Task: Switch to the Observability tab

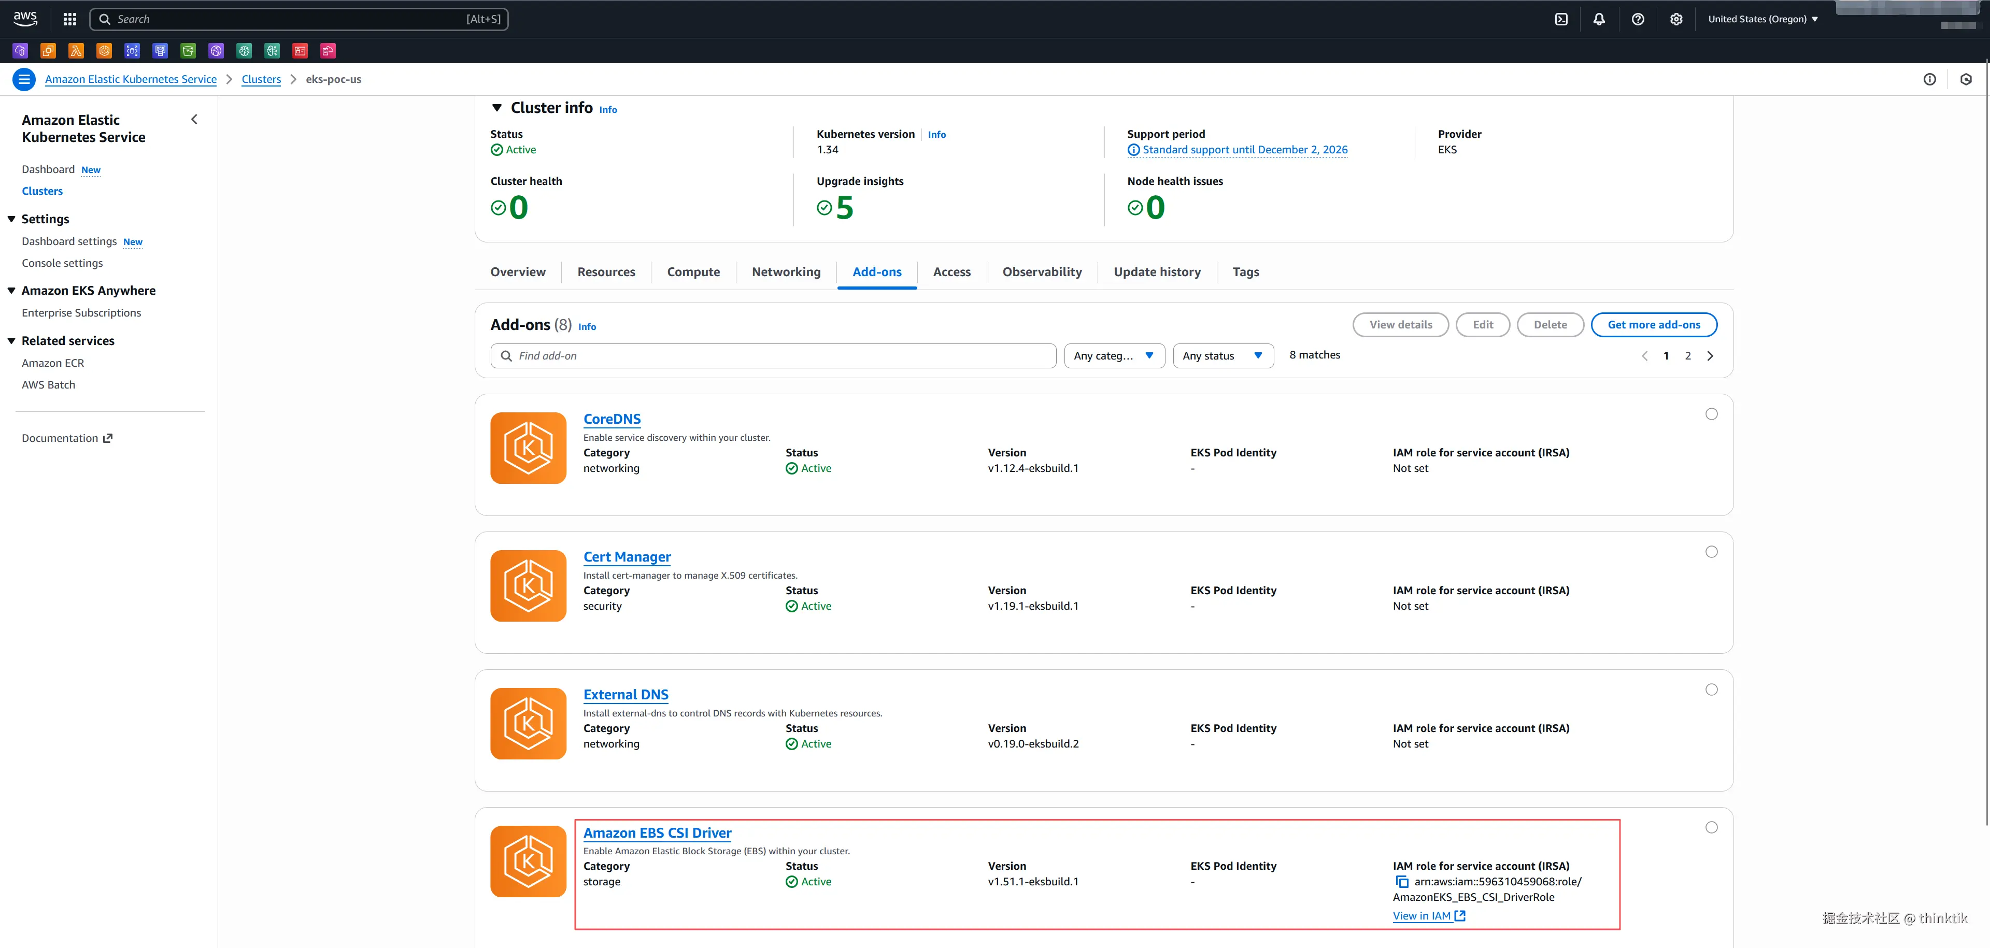Action: click(1041, 272)
